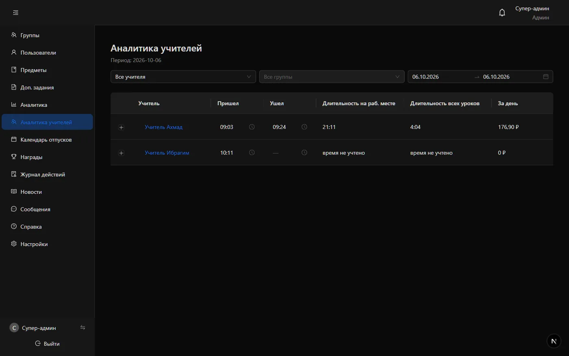Open the Учитель Ибрагим link

point(167,153)
